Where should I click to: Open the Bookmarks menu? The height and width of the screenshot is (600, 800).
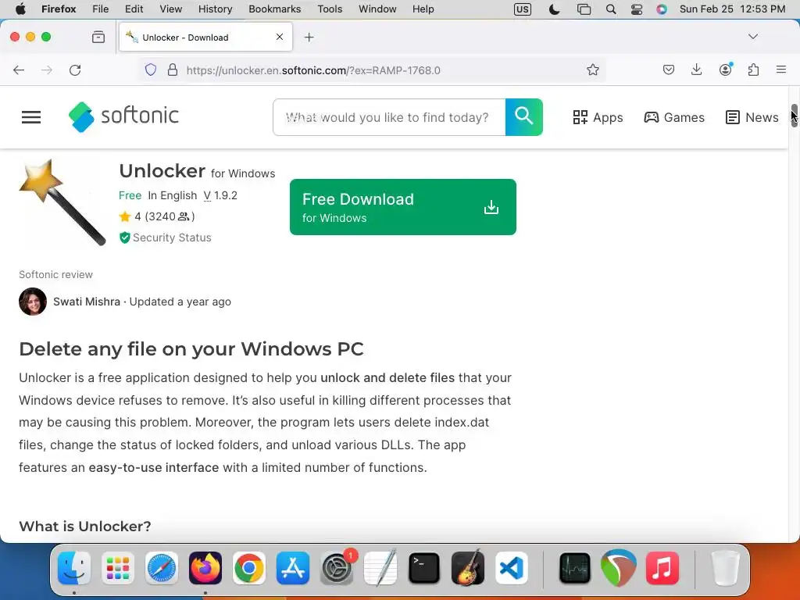(275, 9)
